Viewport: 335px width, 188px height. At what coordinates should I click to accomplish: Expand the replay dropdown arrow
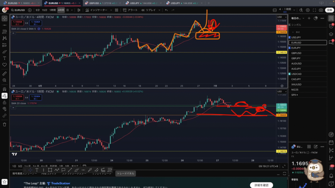coord(159,10)
